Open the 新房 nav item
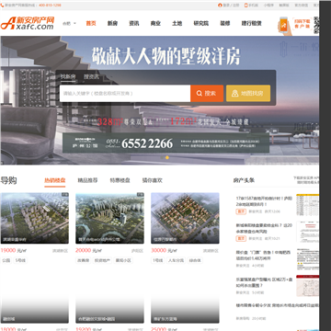Screen dimensions: 331x331 tap(112, 23)
